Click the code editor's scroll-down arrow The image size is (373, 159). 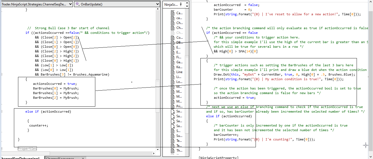158,149
